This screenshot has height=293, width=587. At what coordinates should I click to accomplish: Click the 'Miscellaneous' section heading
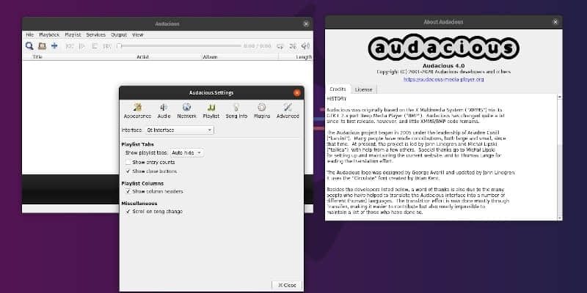[139, 204]
